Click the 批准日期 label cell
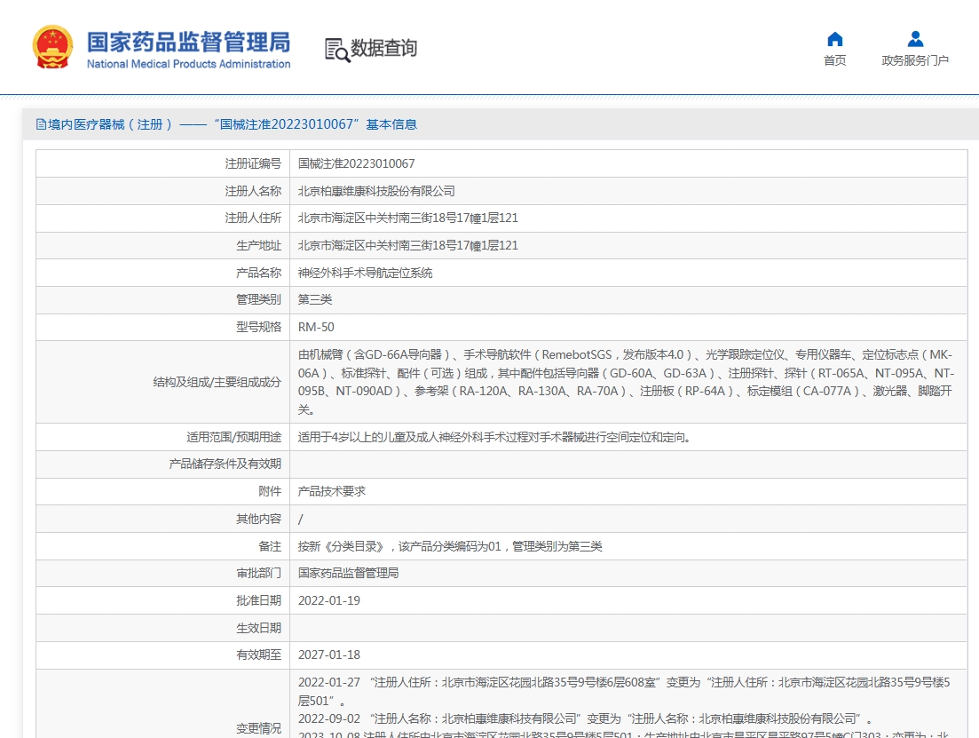The image size is (979, 738). tap(163, 600)
